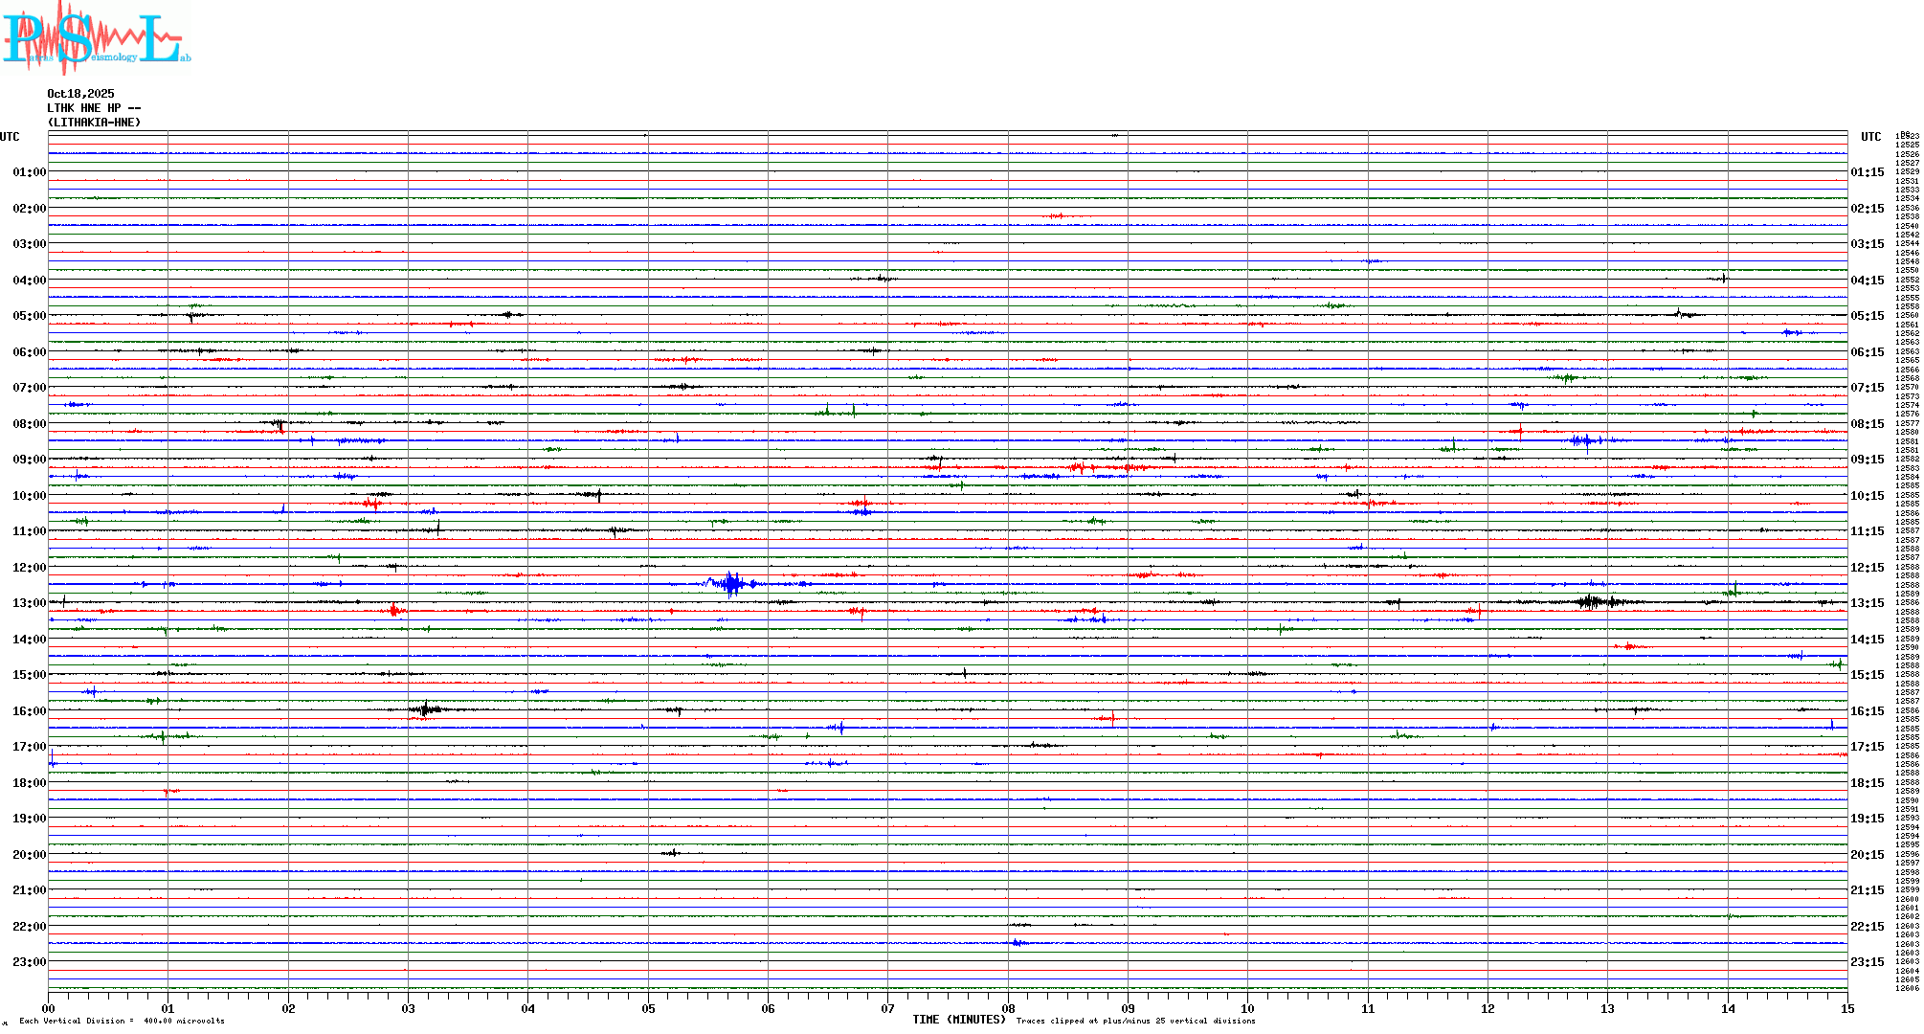Image resolution: width=1924 pixels, height=1034 pixels.
Task: Select the 12:00 hour label on left
Action: coord(29,568)
